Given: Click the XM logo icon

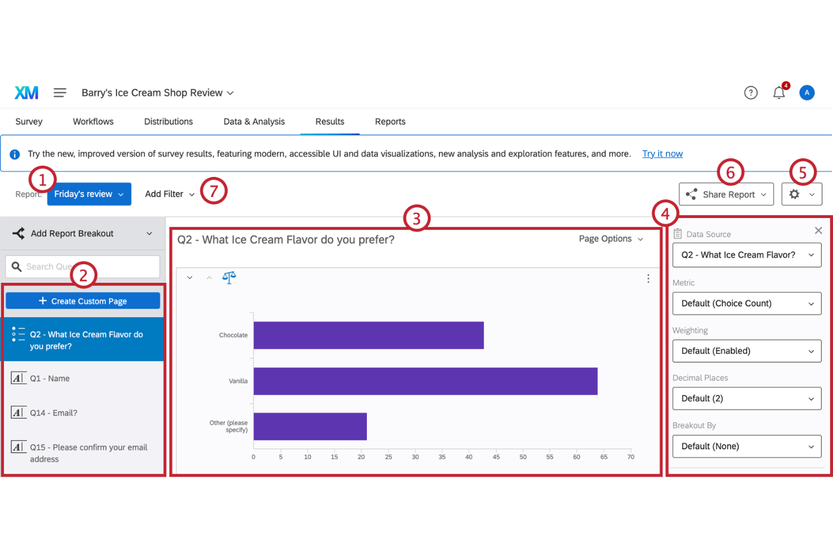Looking at the screenshot, I should pyautogui.click(x=26, y=93).
